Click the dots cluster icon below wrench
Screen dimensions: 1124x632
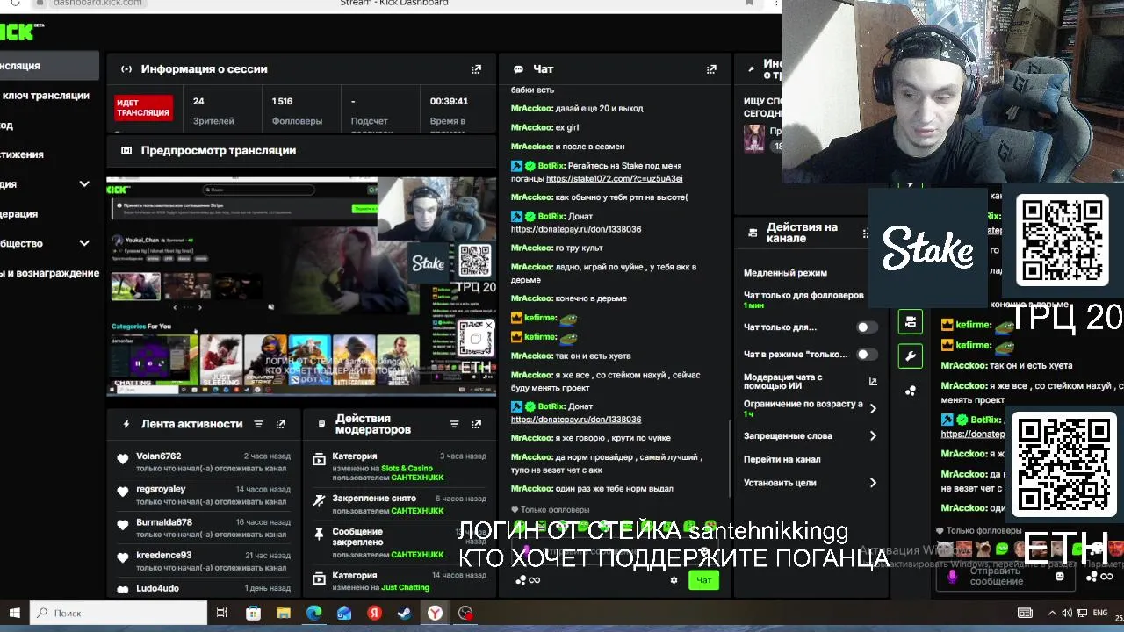(x=911, y=391)
